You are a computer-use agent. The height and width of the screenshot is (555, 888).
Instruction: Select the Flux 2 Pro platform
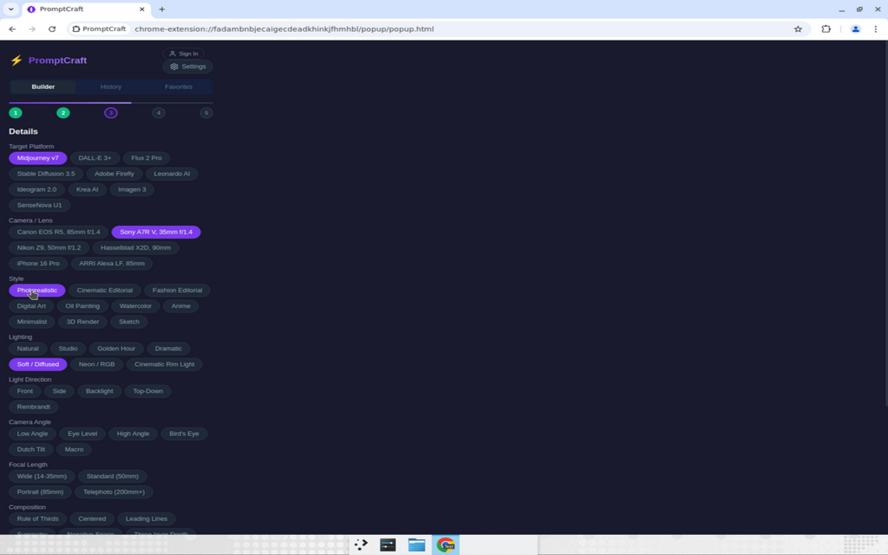pyautogui.click(x=146, y=158)
